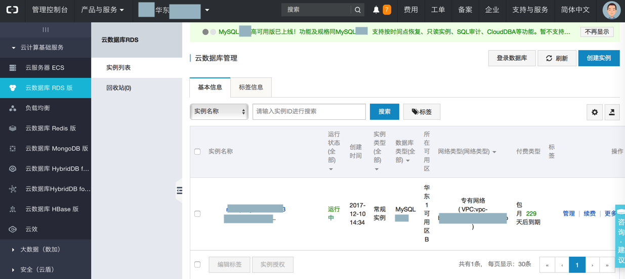Click the 云数据库 Redis 版 sidebar icon
This screenshot has width=625, height=279.
coord(13,128)
